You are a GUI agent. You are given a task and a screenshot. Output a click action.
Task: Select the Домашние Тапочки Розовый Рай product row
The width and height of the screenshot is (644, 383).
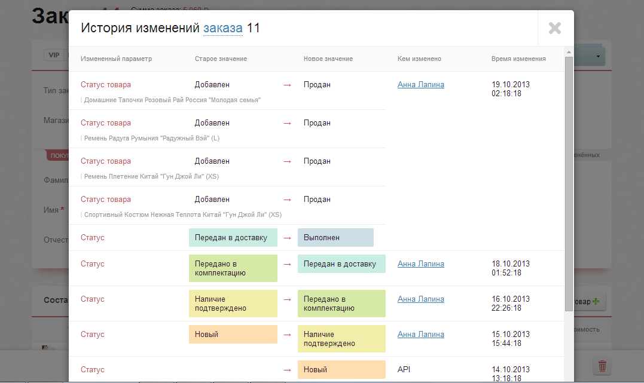pos(172,100)
